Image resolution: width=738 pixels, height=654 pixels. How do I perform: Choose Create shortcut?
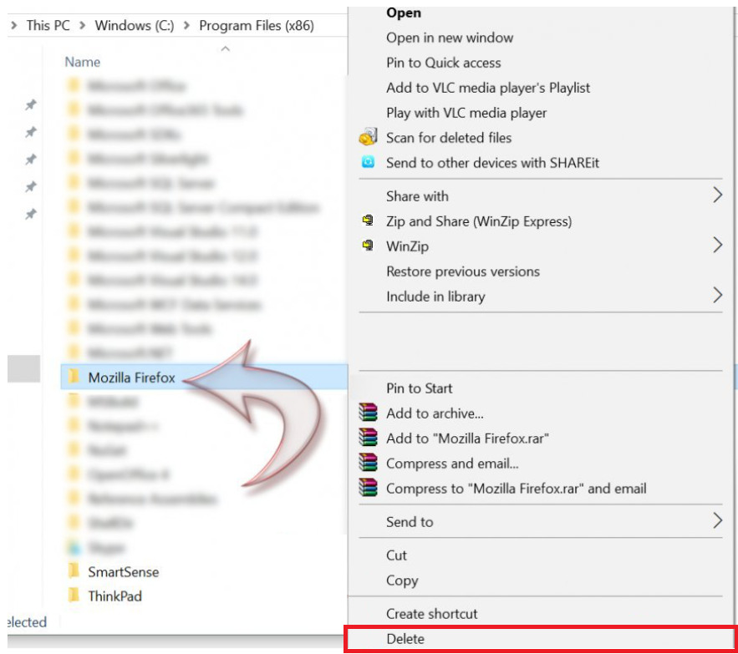pyautogui.click(x=431, y=614)
